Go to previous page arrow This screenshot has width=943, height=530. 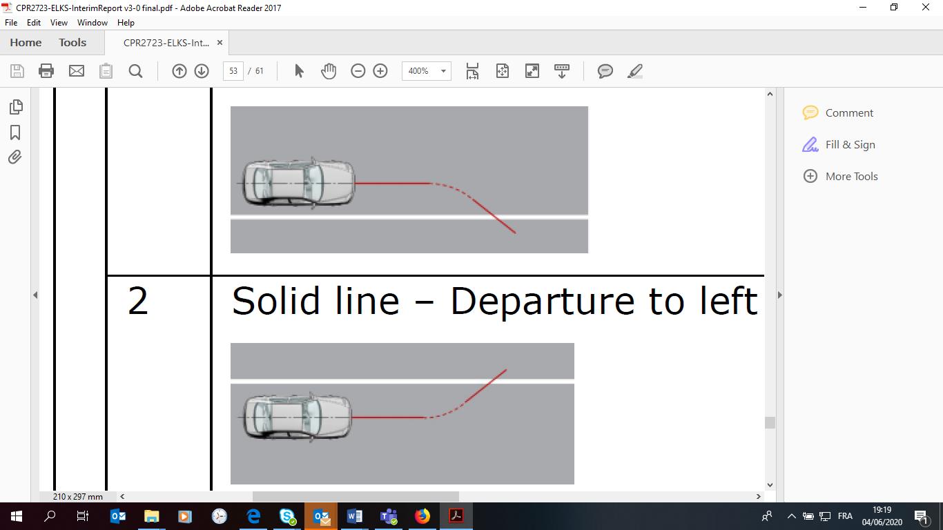tap(179, 71)
